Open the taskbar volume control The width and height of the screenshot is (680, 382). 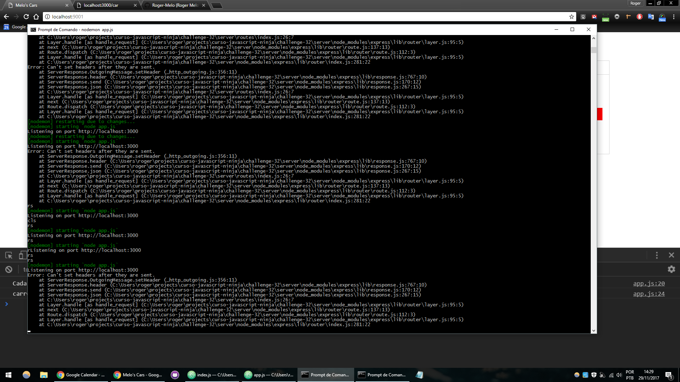tap(619, 375)
